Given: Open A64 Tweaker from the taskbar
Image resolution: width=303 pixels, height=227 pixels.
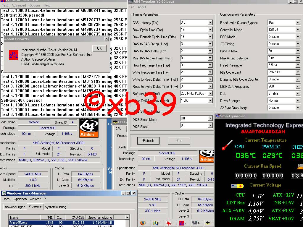Looking at the screenshot, I should click(x=197, y=223).
